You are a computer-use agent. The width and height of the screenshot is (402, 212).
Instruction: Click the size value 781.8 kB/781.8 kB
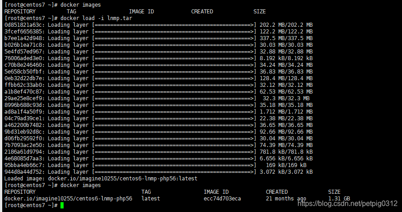(286, 152)
